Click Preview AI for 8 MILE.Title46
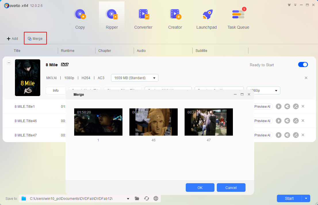This screenshot has height=205, width=318. point(263,121)
